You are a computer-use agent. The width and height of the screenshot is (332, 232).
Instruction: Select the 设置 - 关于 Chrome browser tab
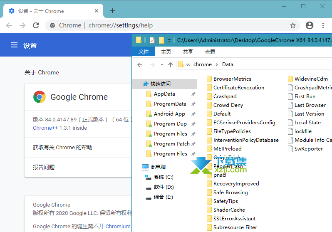click(x=53, y=11)
